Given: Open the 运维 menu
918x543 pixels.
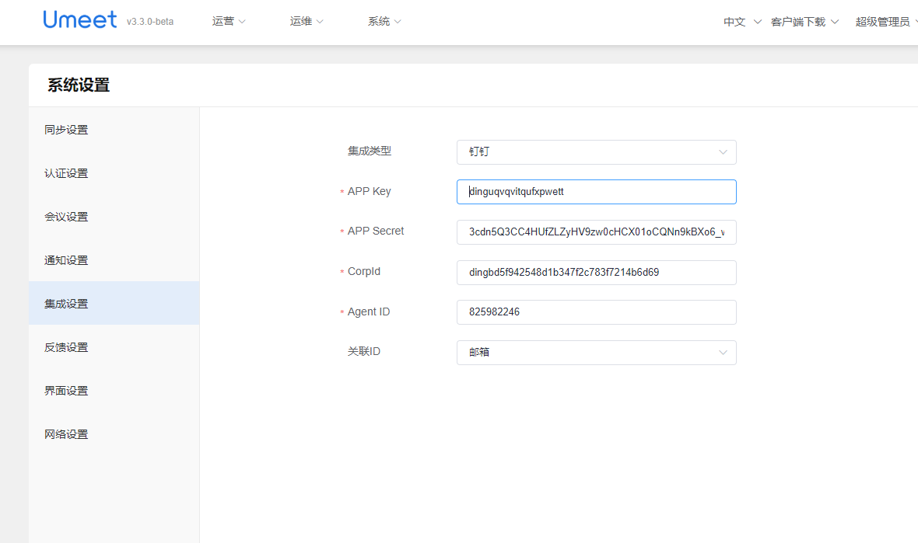Looking at the screenshot, I should (306, 22).
